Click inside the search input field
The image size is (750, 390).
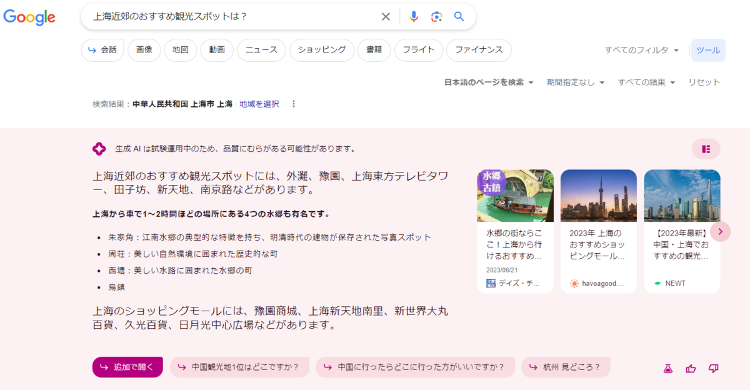[x=231, y=17]
